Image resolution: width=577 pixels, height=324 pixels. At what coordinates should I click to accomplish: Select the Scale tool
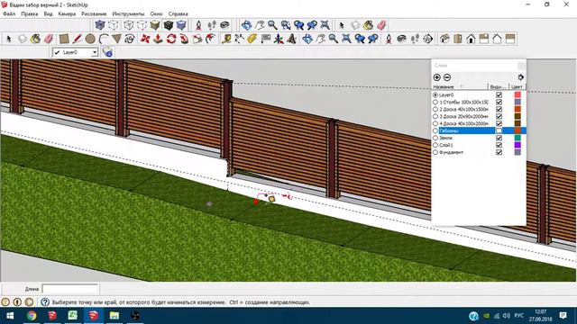pos(197,39)
